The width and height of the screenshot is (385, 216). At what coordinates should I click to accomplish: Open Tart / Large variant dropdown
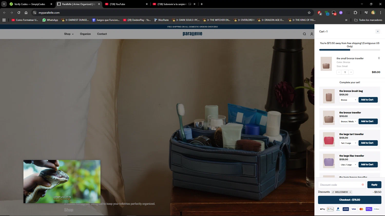pyautogui.click(x=348, y=143)
